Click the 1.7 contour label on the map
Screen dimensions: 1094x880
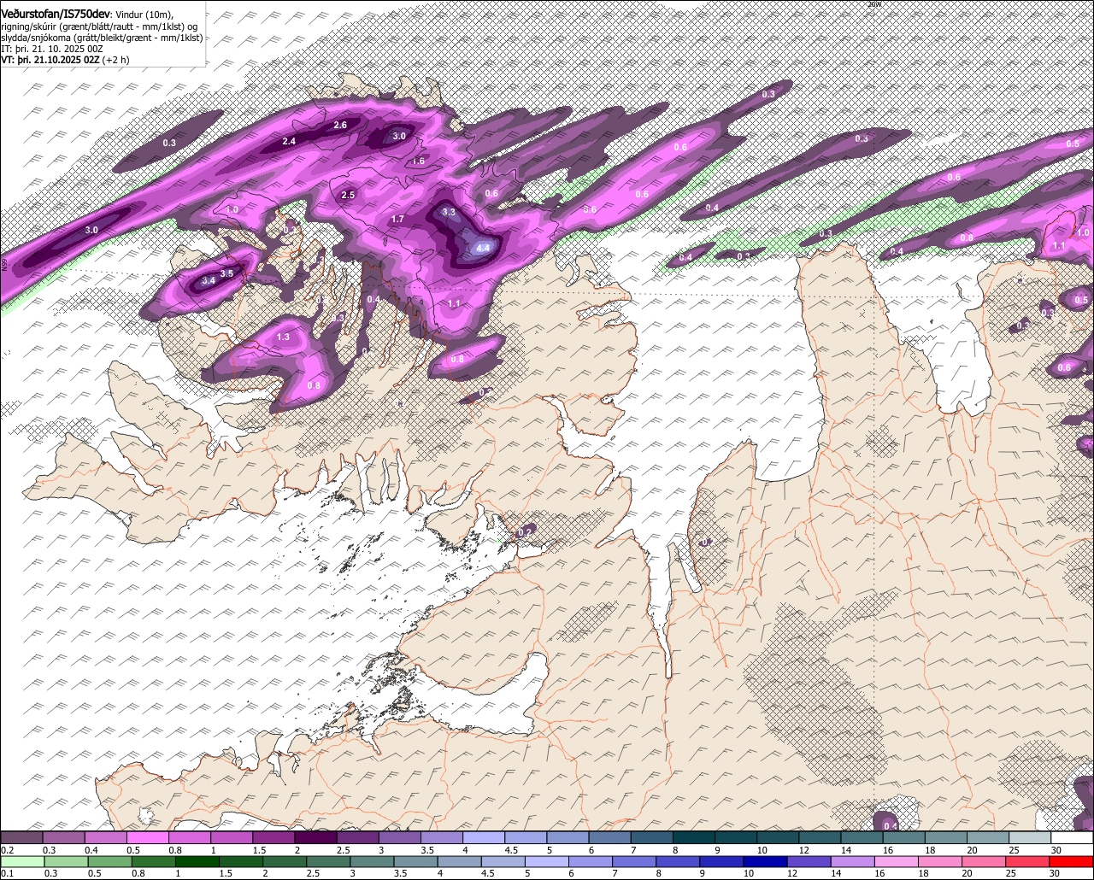[397, 220]
